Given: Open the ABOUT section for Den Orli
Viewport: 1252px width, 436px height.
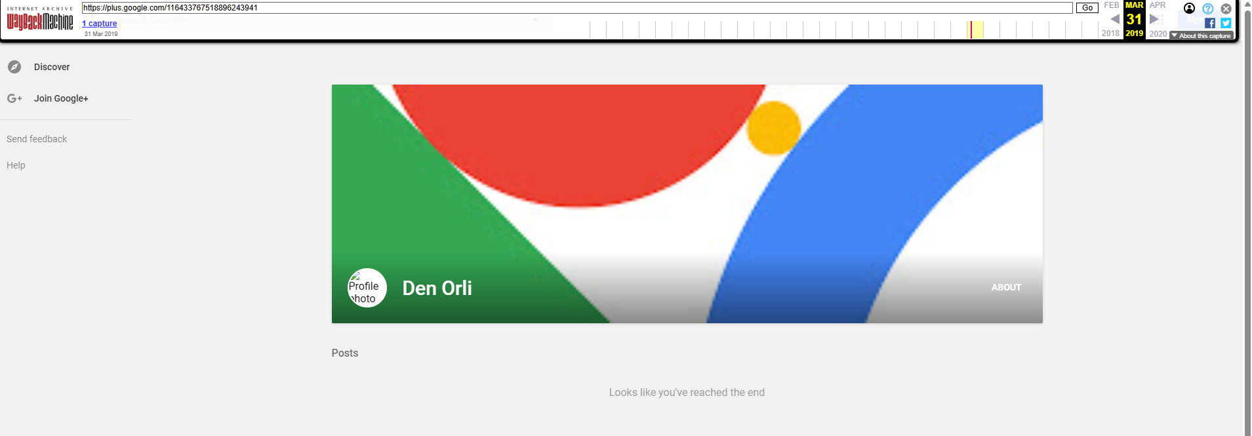Looking at the screenshot, I should pyautogui.click(x=1006, y=287).
